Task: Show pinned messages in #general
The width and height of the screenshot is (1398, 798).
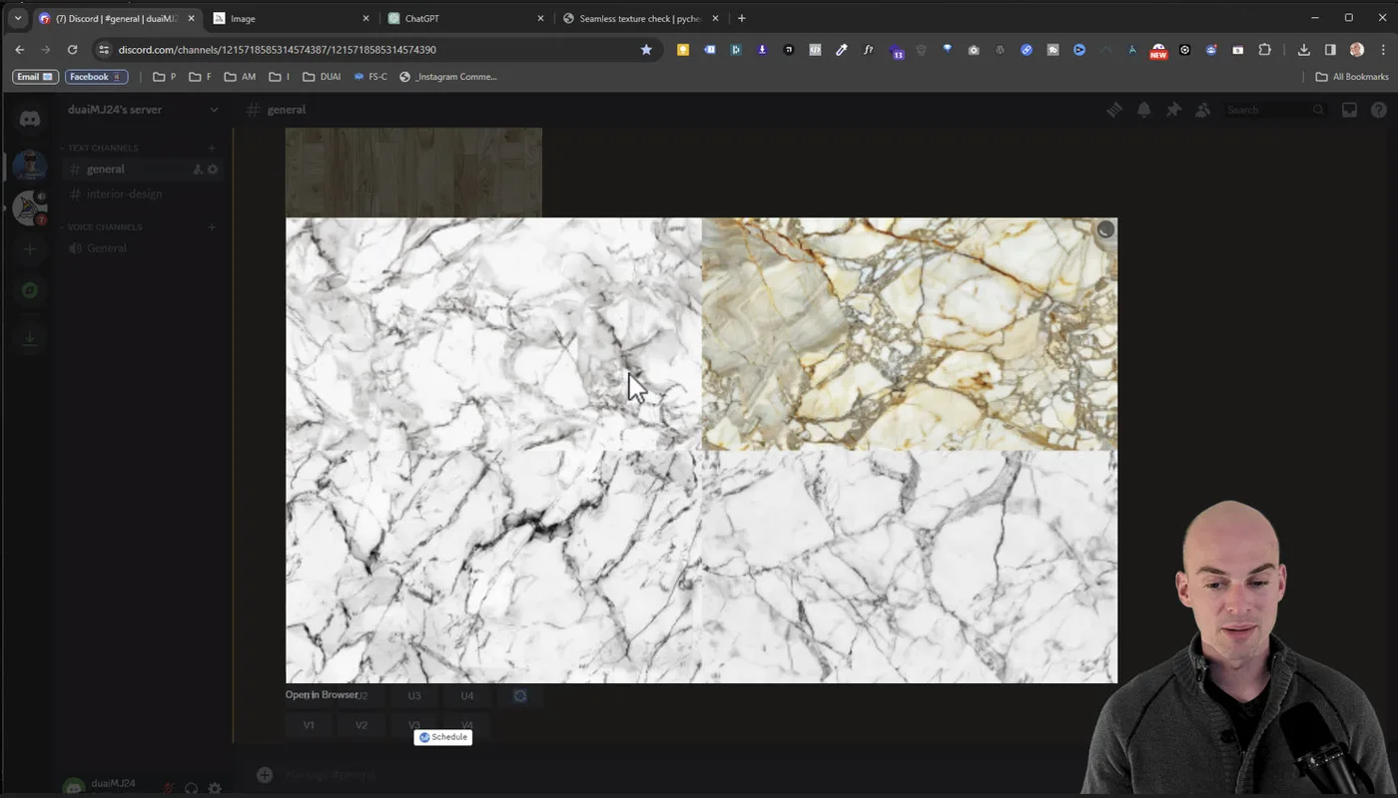Action: click(x=1173, y=110)
